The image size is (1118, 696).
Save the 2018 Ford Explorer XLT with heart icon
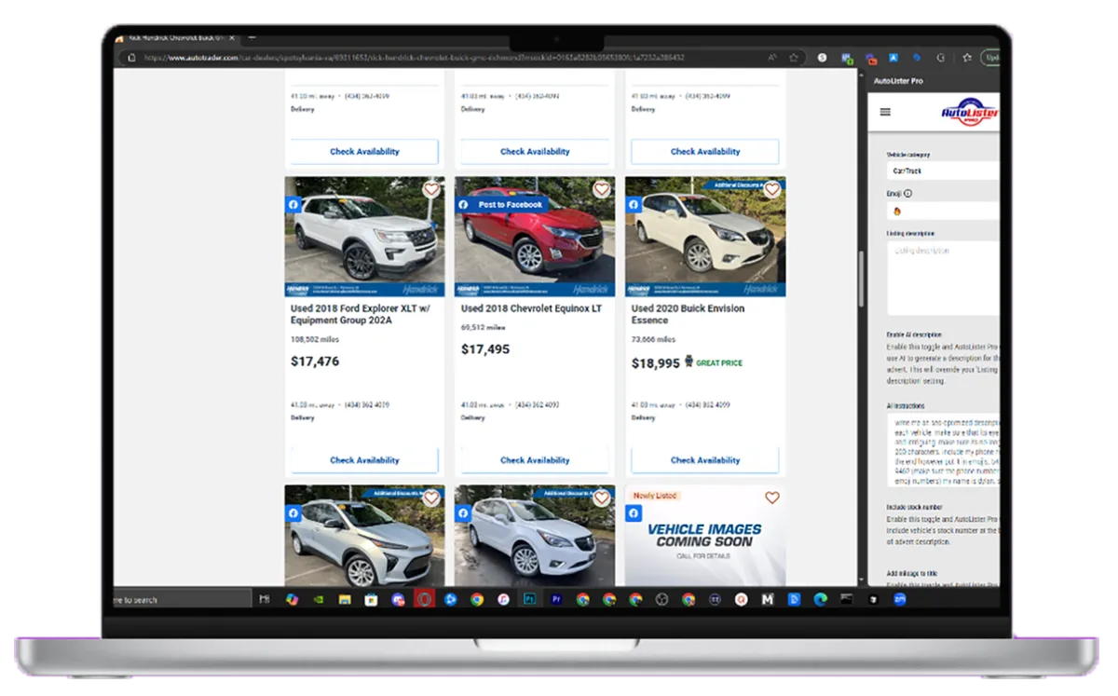coord(430,189)
